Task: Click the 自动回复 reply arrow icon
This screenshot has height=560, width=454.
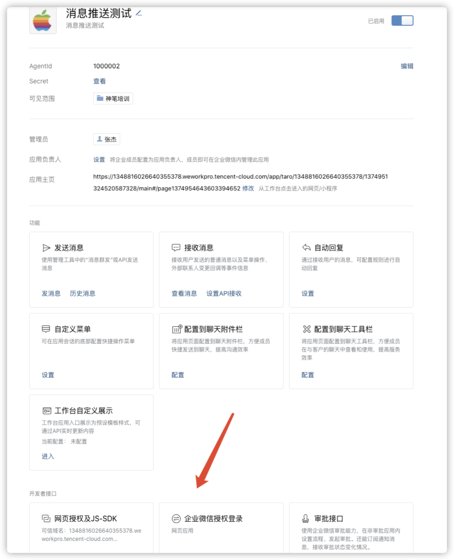Action: (306, 247)
